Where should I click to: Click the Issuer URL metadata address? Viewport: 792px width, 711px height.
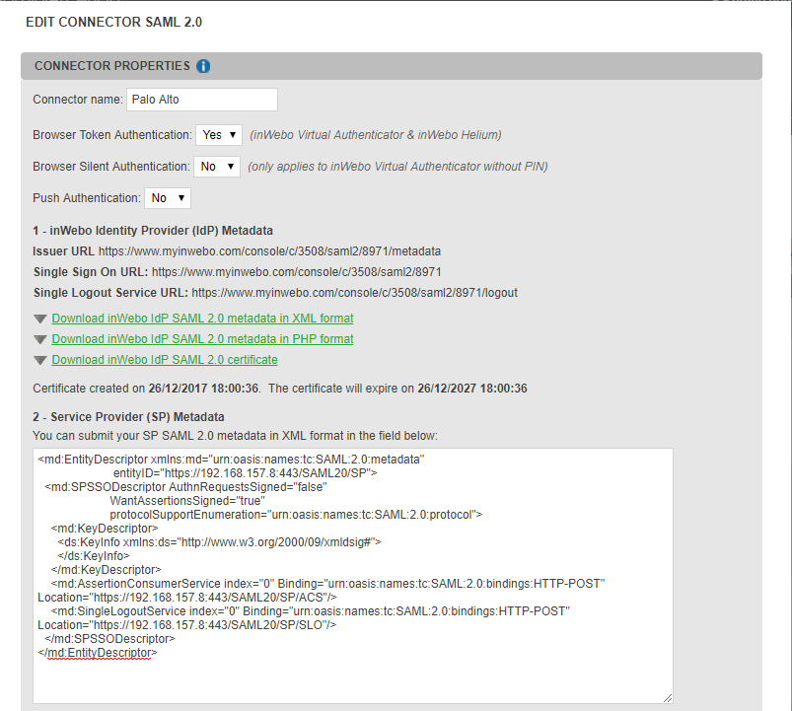point(269,251)
